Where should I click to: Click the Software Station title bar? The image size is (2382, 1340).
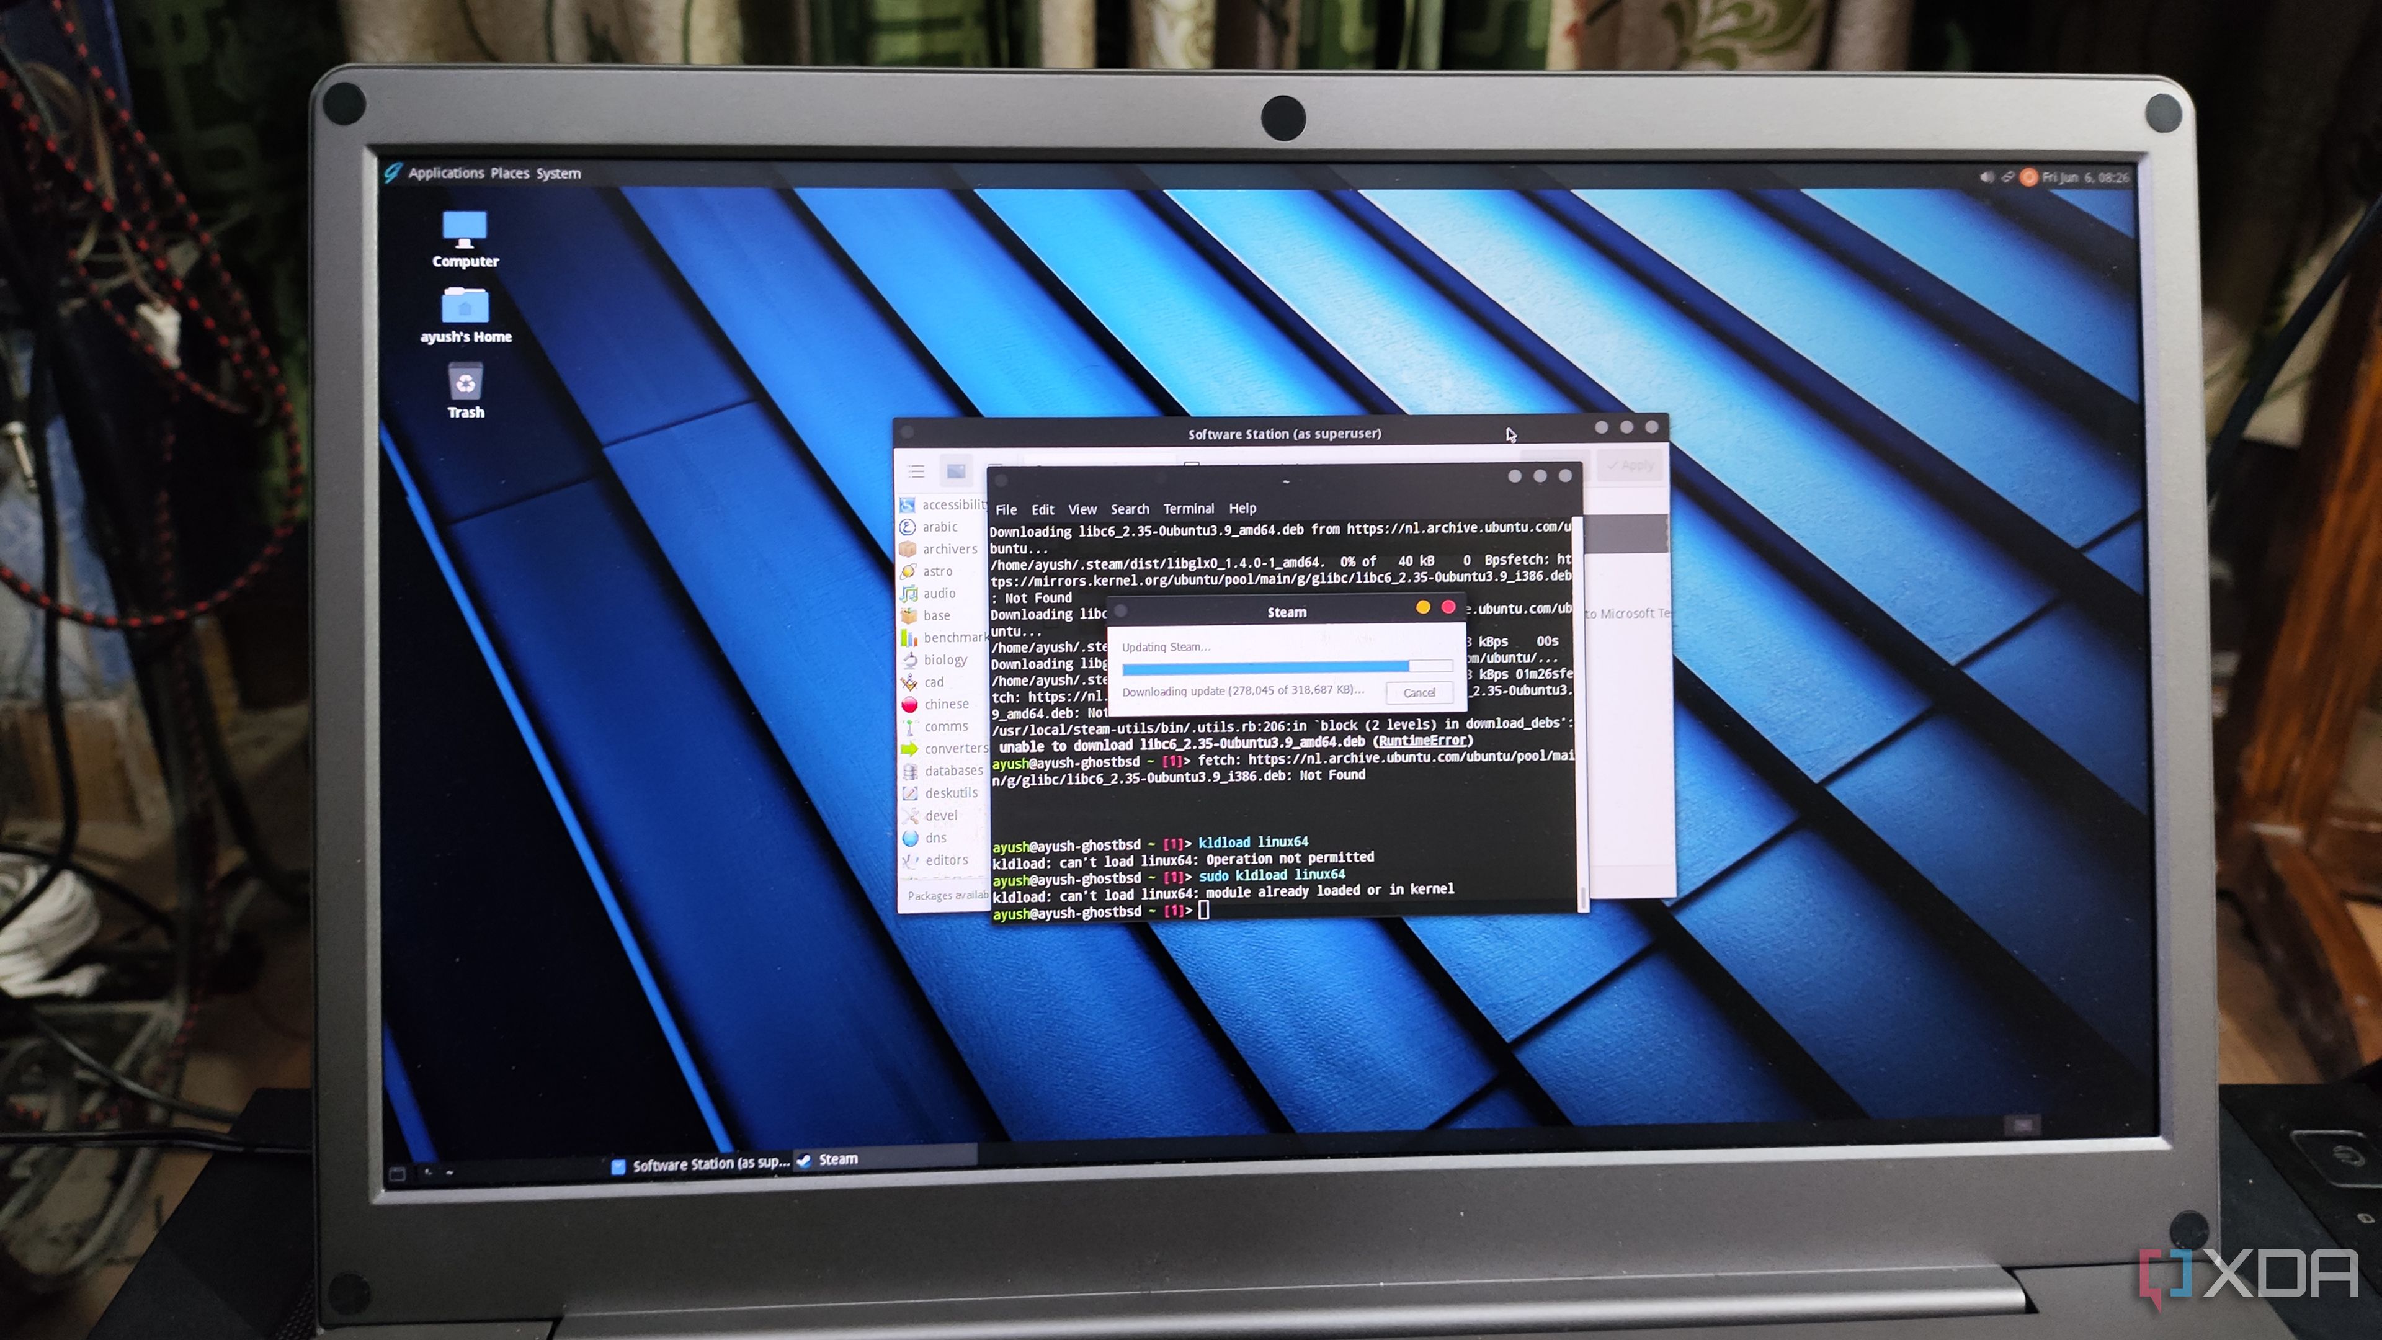coord(1283,433)
